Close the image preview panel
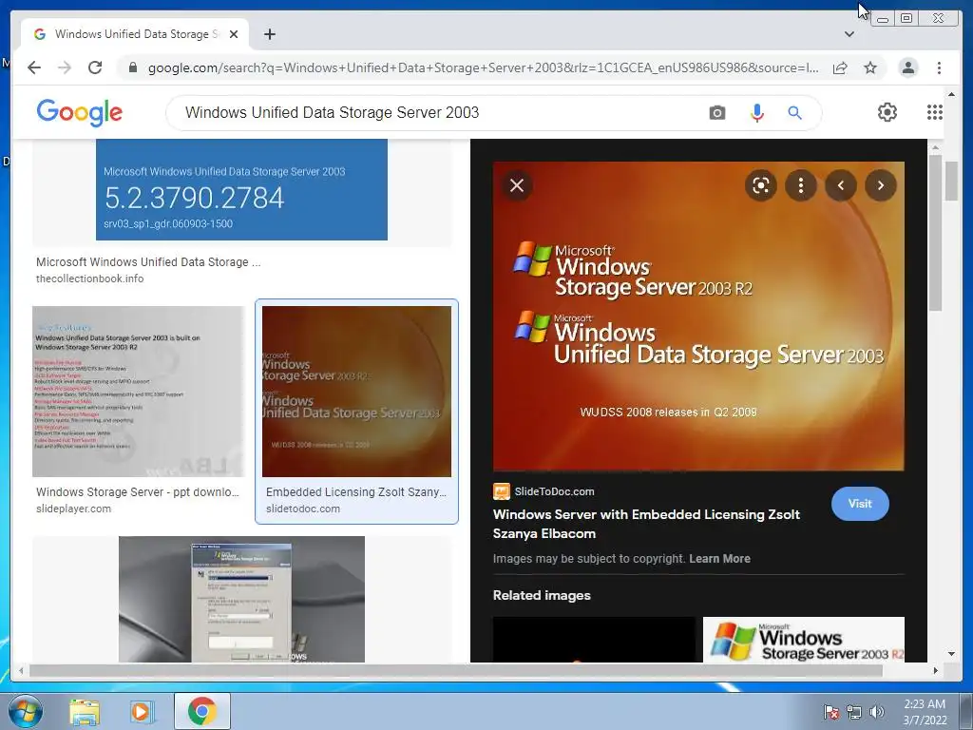Image resolution: width=973 pixels, height=730 pixels. point(516,185)
